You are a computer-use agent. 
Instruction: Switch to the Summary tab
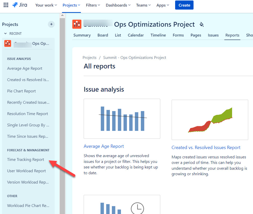point(82,35)
